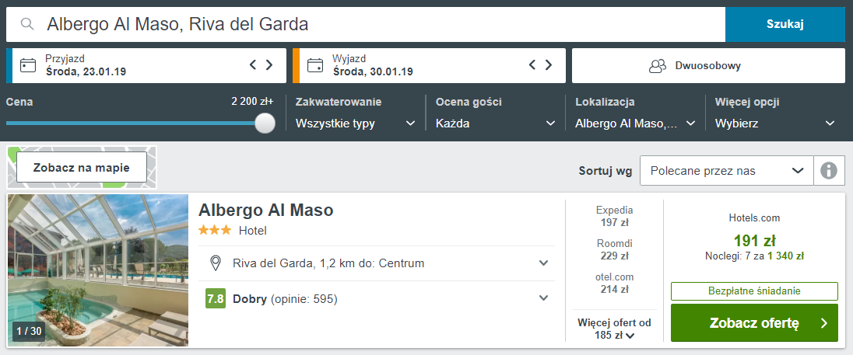Image resolution: width=853 pixels, height=355 pixels.
Task: Go to next check-out date arrow
Action: pyautogui.click(x=549, y=65)
